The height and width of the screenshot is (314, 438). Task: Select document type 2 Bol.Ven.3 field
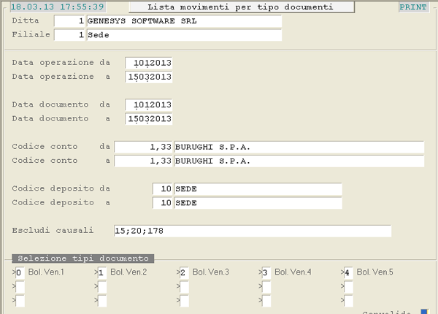(x=183, y=272)
